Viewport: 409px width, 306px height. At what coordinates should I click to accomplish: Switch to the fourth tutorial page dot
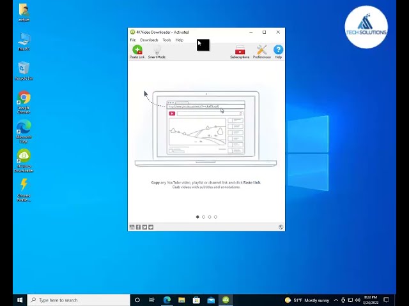215,217
